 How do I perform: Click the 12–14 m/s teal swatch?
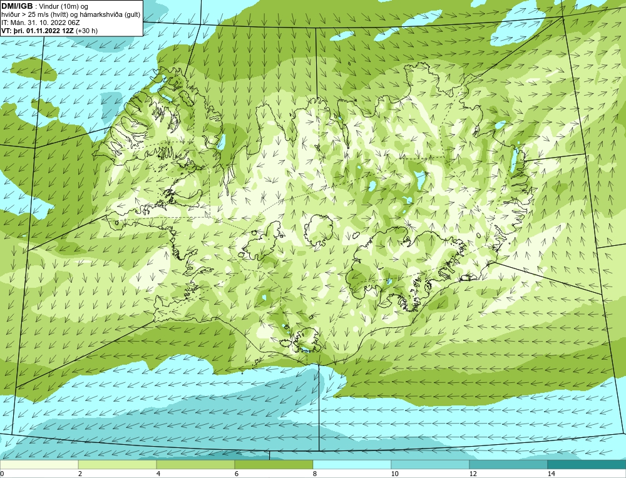point(508,464)
